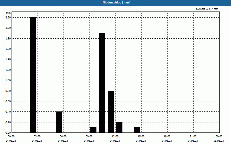The height and width of the screenshot is (144, 231).
Task: Click the 15.03.23 date label
Action: point(219,141)
